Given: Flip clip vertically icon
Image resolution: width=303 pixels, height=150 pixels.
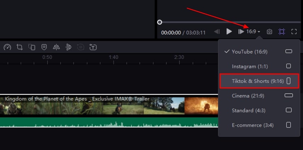Looking at the screenshot, I should [x=68, y=47].
